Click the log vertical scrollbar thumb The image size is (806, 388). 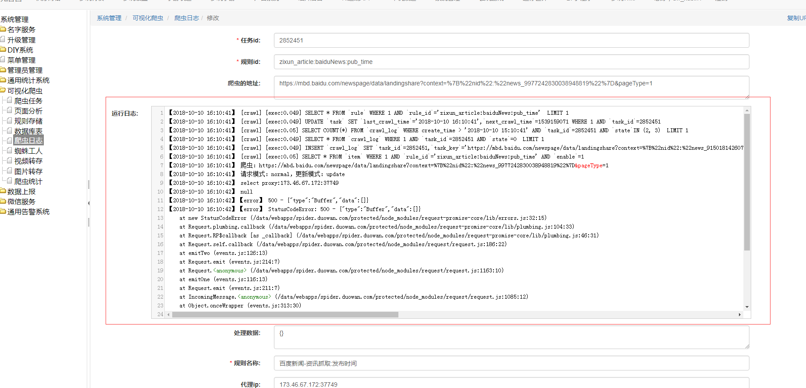[x=747, y=182]
